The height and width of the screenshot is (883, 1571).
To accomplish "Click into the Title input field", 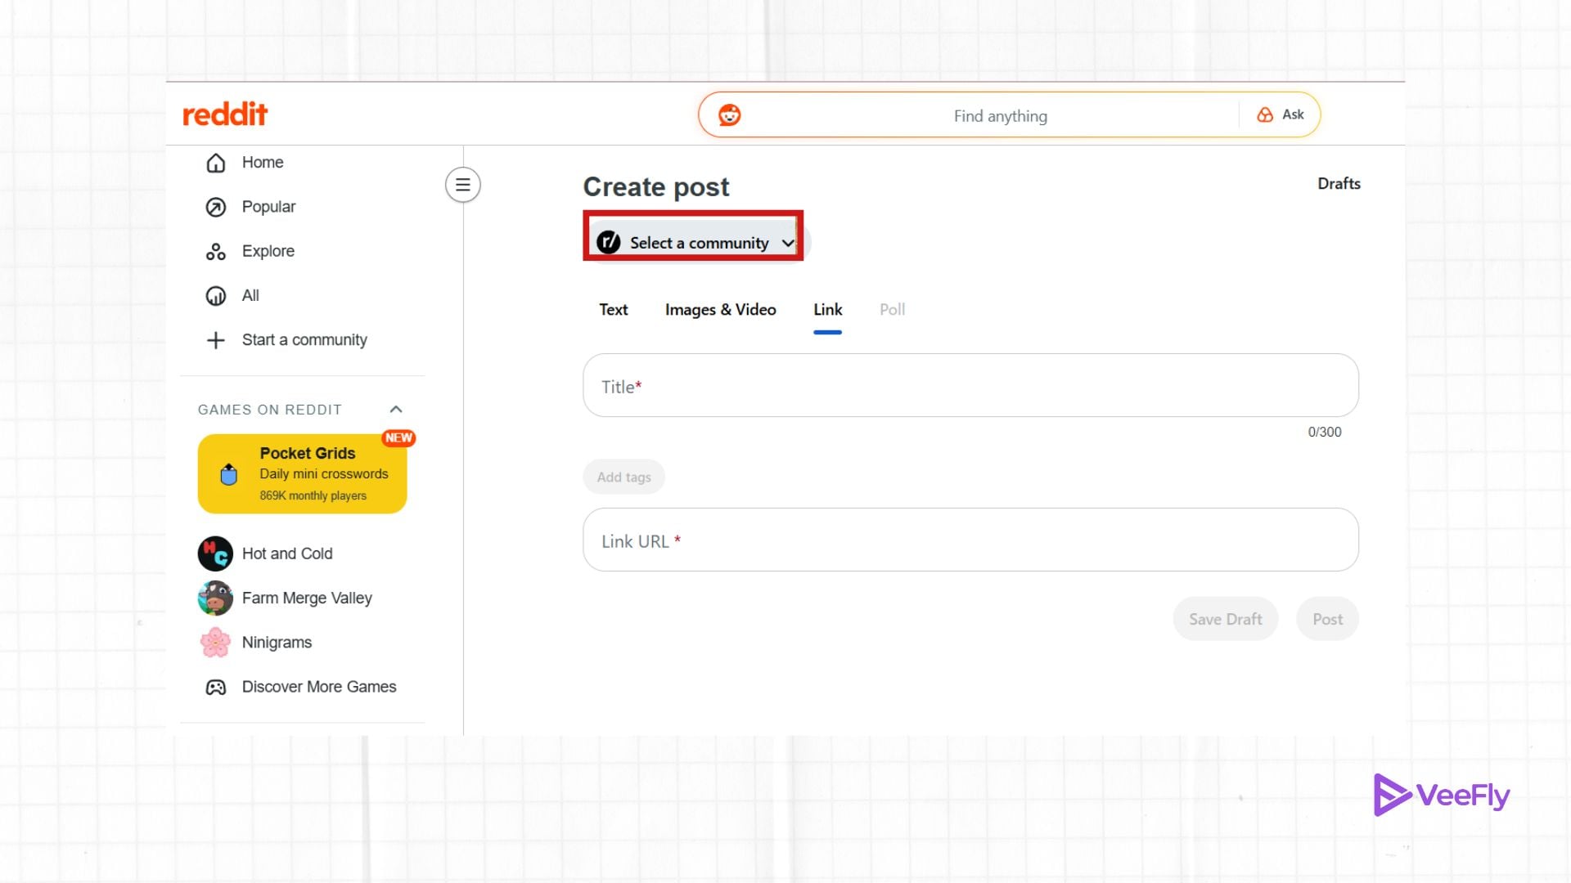I will tap(970, 386).
